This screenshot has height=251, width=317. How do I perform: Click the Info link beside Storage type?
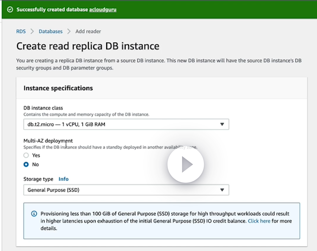coord(64,179)
